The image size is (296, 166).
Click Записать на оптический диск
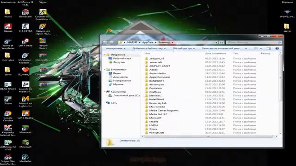(221, 48)
